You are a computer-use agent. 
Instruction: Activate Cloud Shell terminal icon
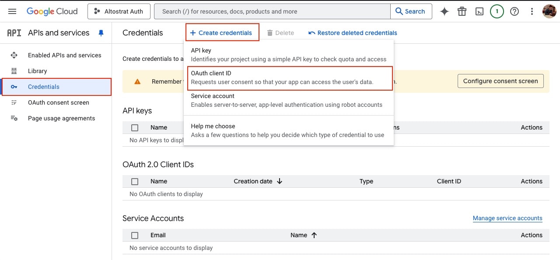pyautogui.click(x=479, y=11)
